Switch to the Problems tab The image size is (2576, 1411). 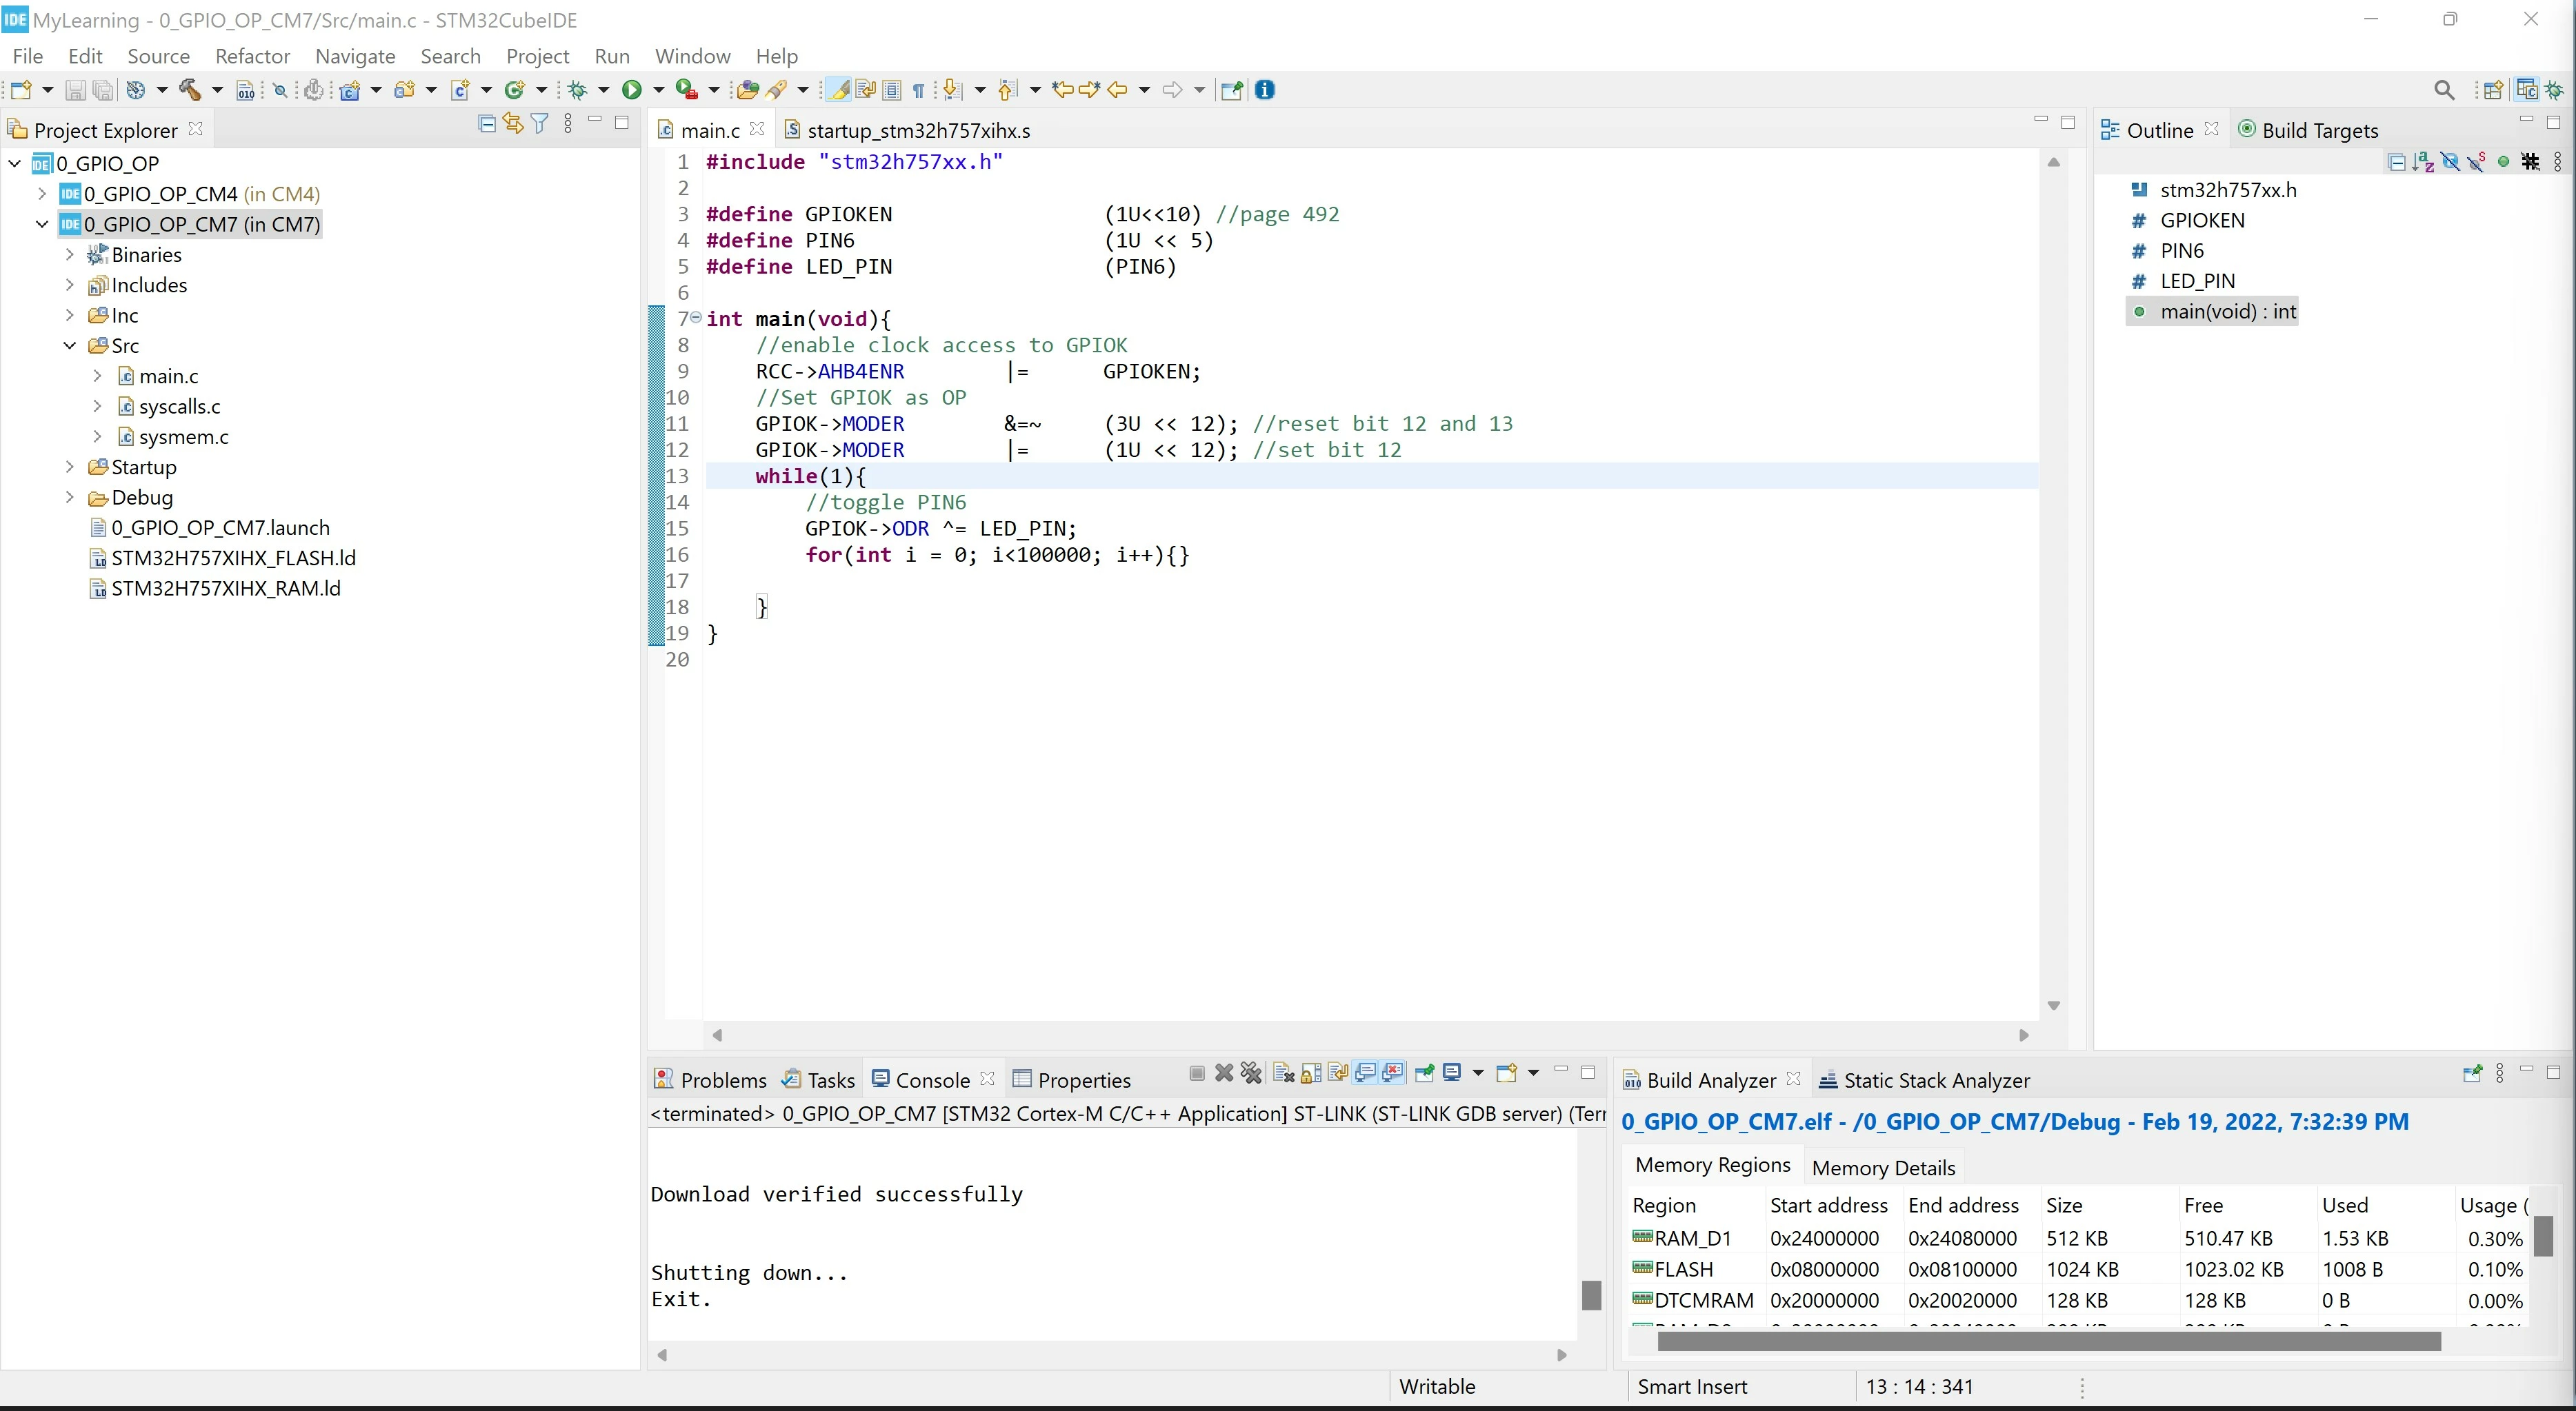pos(711,1080)
